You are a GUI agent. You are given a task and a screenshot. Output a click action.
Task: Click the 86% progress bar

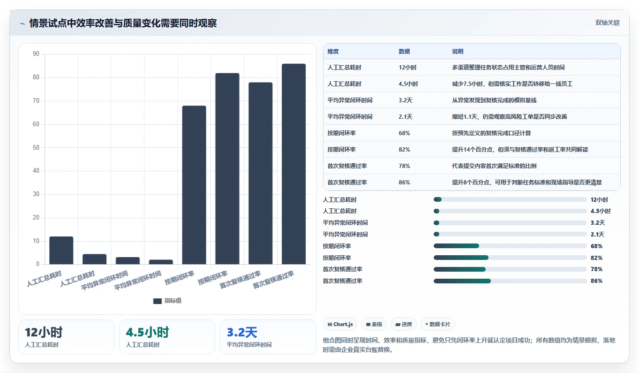tap(510, 281)
